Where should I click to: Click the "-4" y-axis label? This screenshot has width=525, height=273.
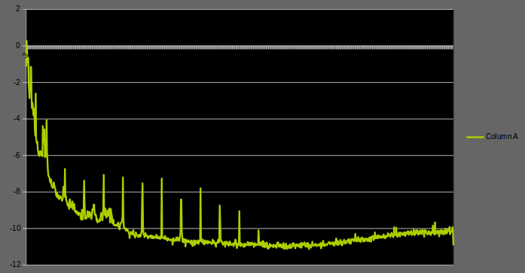pyautogui.click(x=17, y=119)
